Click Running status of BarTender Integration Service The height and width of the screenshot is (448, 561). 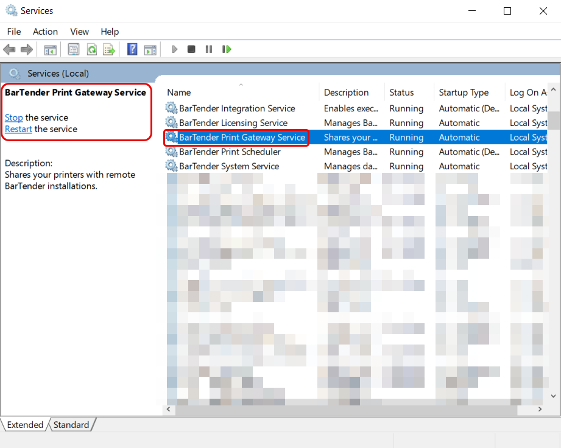[x=406, y=108]
